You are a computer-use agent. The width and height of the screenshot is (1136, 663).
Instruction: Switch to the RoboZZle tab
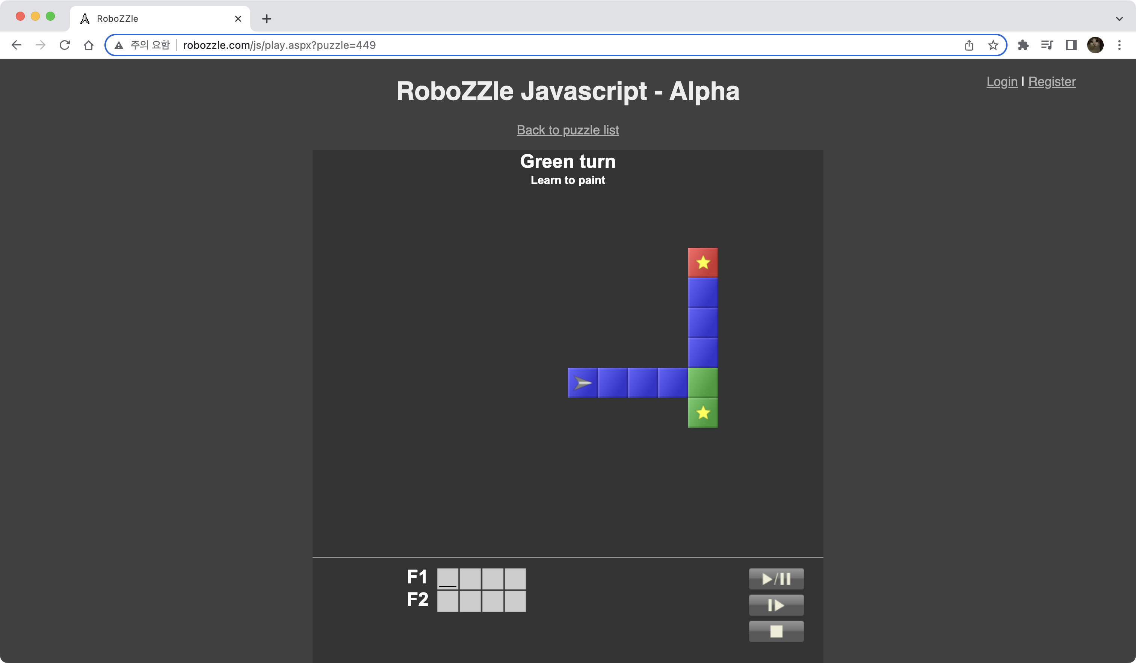160,18
